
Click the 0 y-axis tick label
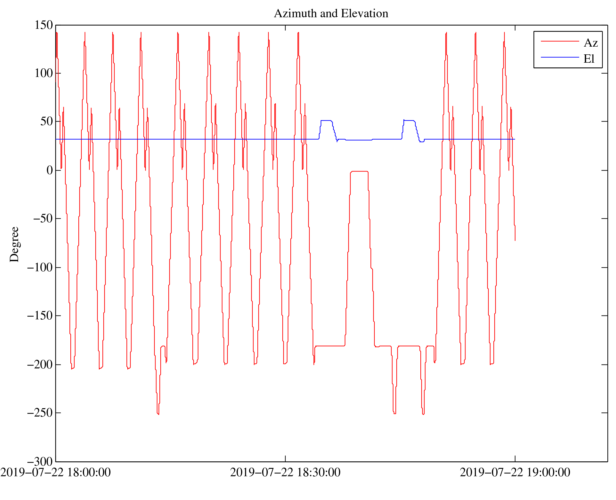tap(50, 171)
